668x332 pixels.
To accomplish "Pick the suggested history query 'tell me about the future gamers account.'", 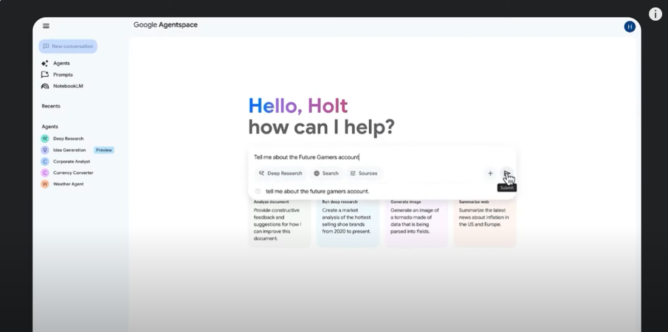I will click(318, 191).
